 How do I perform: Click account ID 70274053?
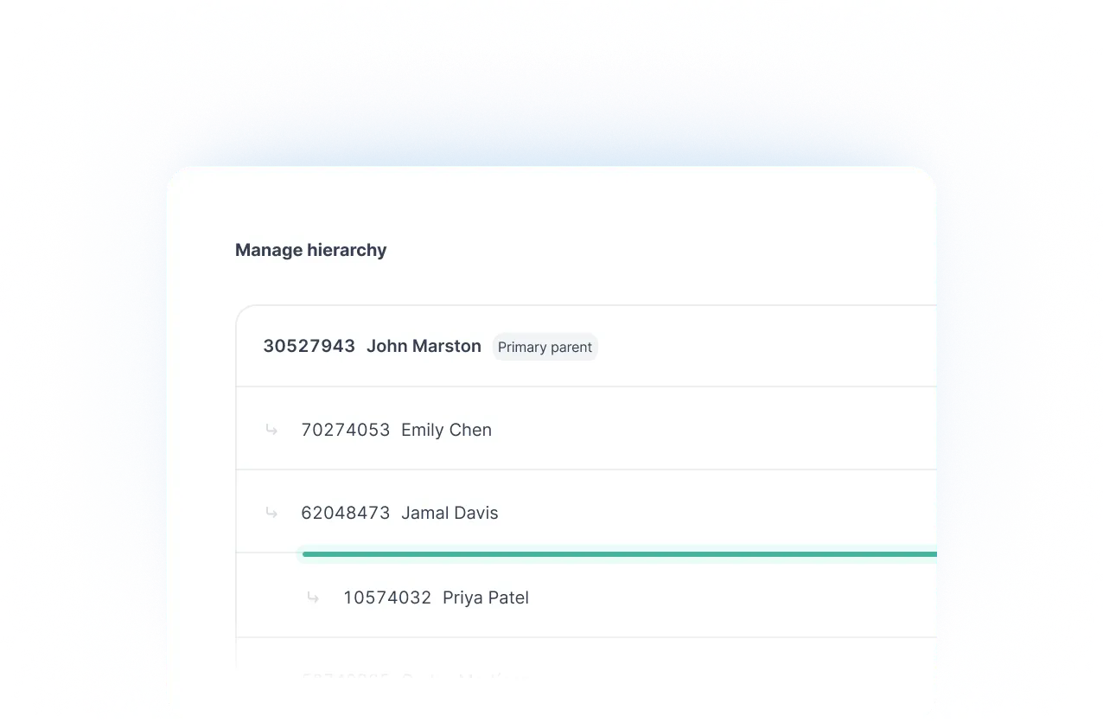(345, 430)
